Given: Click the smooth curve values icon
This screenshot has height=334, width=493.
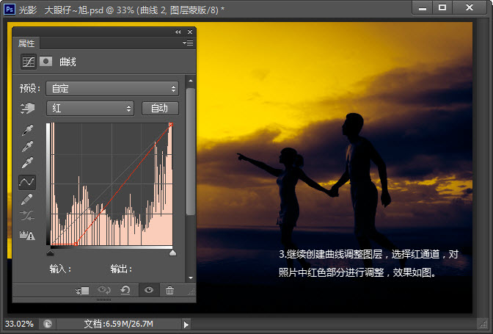Looking at the screenshot, I should [x=27, y=216].
